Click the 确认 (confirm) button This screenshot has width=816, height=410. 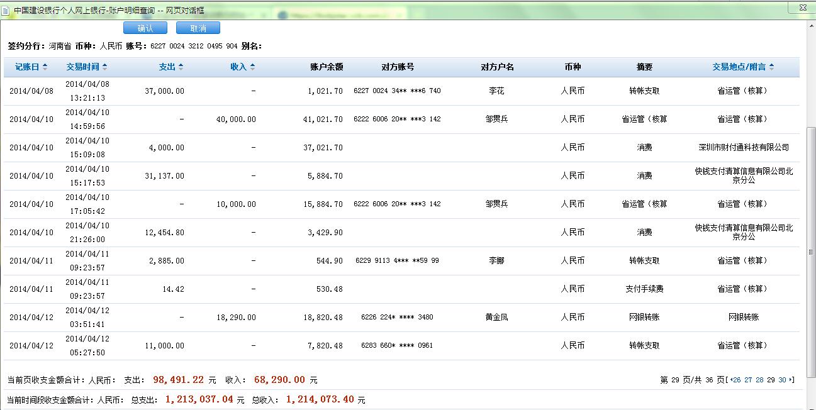click(145, 28)
